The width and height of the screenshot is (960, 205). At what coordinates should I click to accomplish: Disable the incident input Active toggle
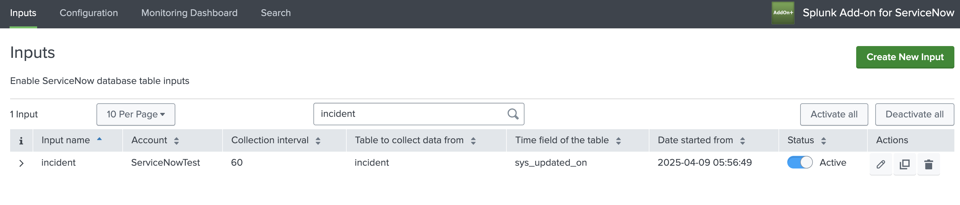coord(800,162)
